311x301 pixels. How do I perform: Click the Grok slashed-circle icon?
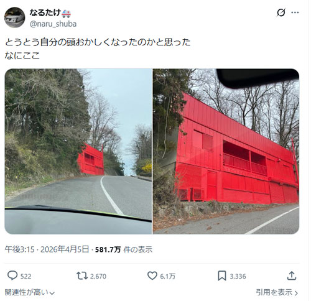tap(281, 12)
